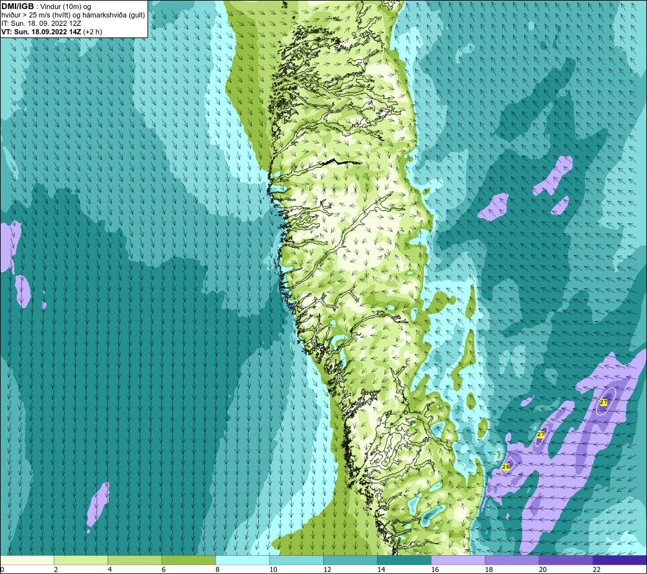Click the legend scale value 16
Screen dimensions: 647x574
[435, 569]
